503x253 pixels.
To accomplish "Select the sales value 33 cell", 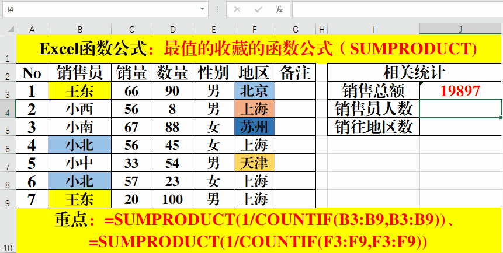I will click(132, 163).
